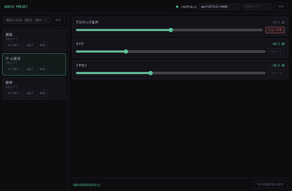The height and width of the screenshot is (191, 292).
Task: Adjust the マイク volume slider
Action: (x=171, y=51)
